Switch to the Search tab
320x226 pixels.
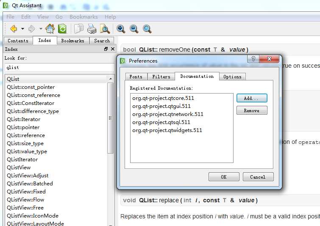coord(102,41)
